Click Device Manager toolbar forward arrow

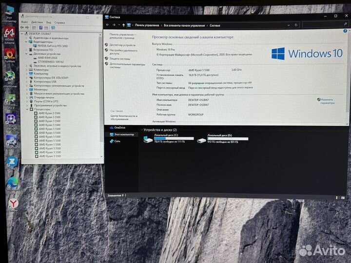27,27
